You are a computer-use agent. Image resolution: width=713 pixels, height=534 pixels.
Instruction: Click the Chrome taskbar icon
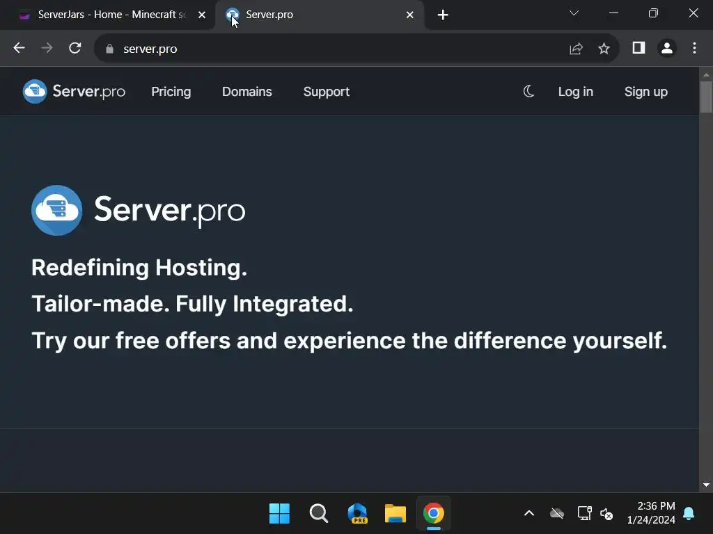click(x=433, y=514)
